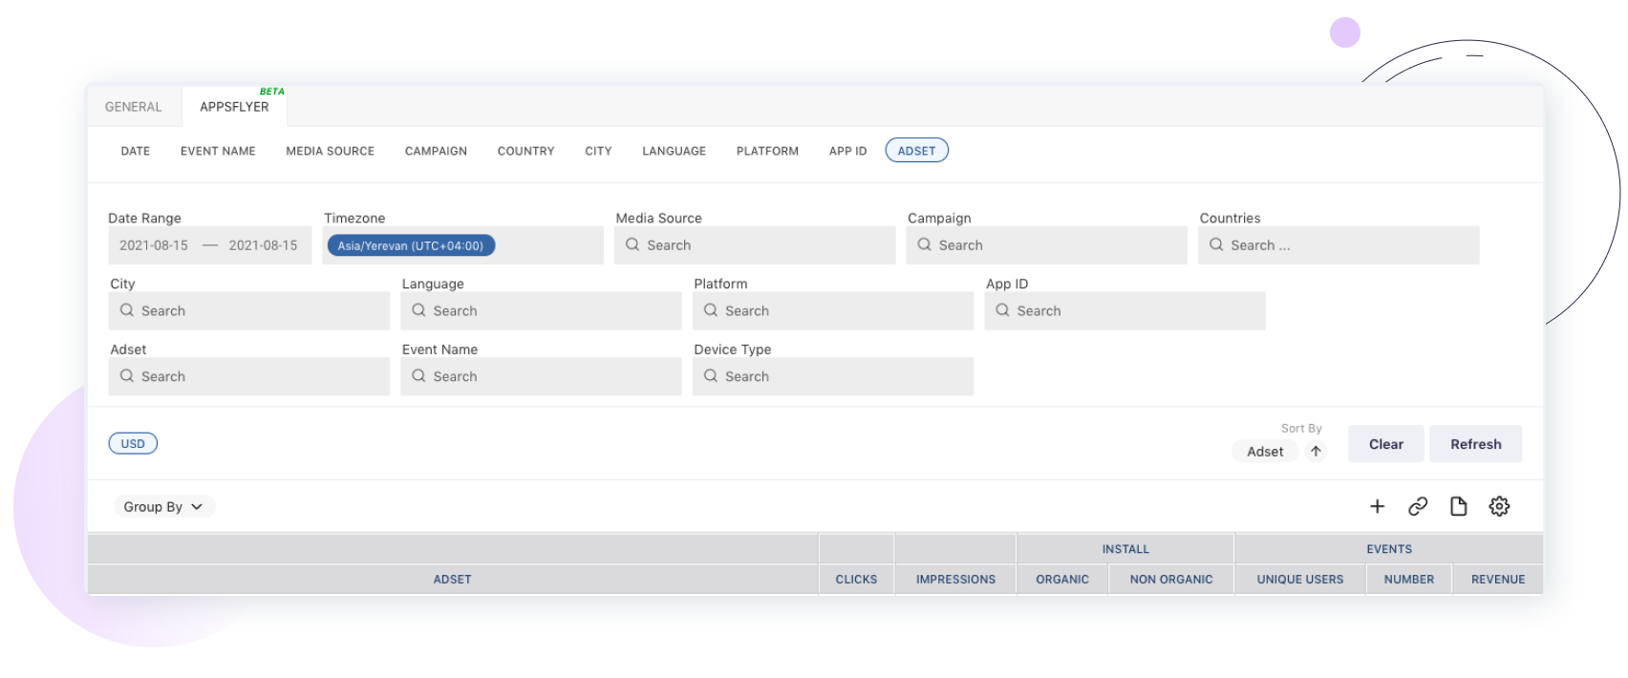Click the copy link icon
This screenshot has width=1628, height=678.
(x=1418, y=506)
